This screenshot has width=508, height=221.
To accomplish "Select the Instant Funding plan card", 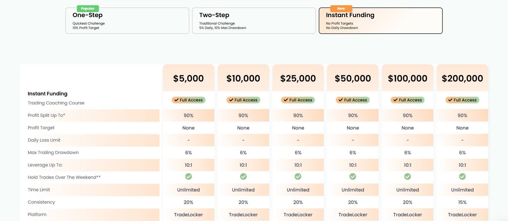I will pyautogui.click(x=381, y=20).
